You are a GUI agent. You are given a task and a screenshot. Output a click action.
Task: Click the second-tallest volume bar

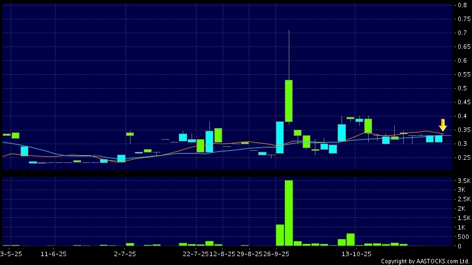[x=280, y=235]
